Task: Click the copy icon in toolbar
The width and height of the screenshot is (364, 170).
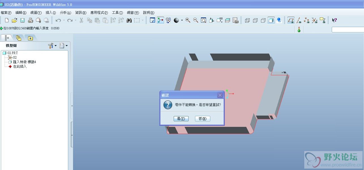Action: [89, 20]
